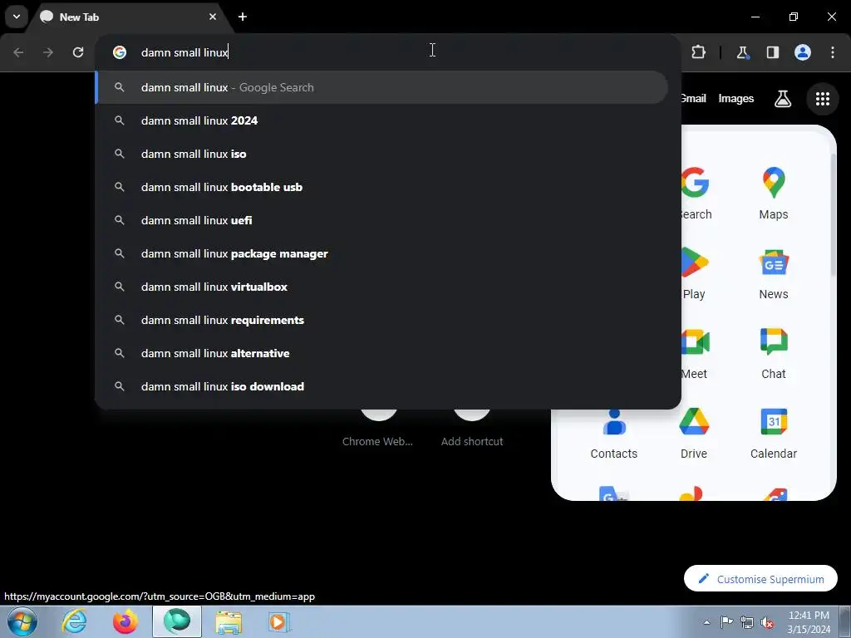
Task: Select suggestion 'damn small linux package manager'
Action: click(382, 253)
